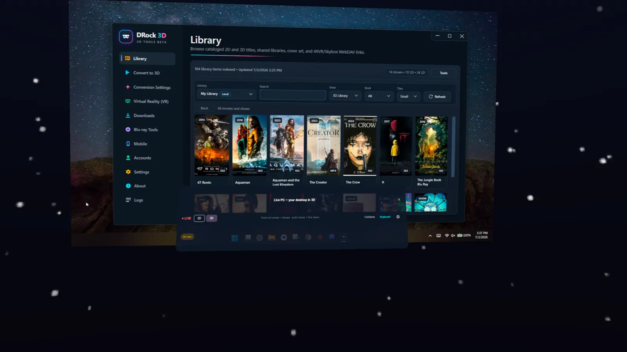Click the 104 library items indexed text
The height and width of the screenshot is (352, 627).
point(215,69)
